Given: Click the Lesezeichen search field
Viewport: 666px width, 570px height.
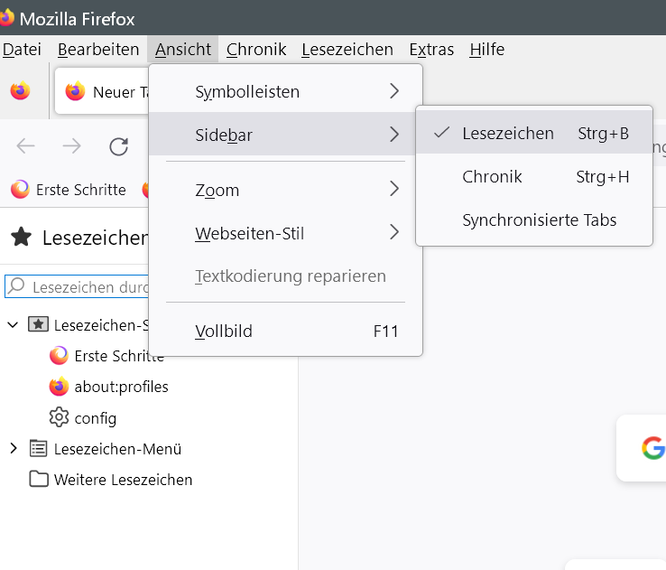Looking at the screenshot, I should tap(86, 287).
